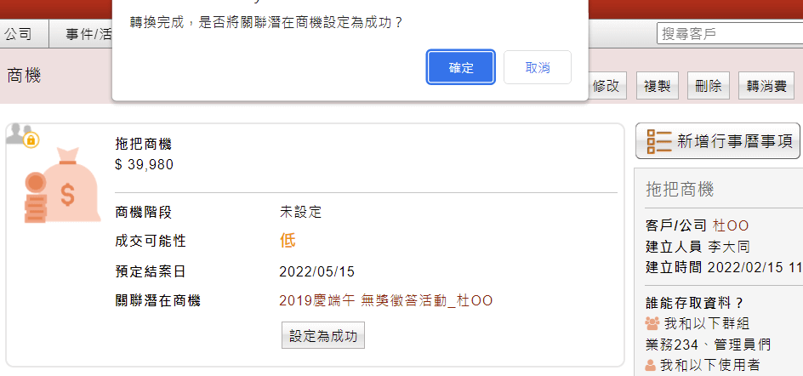This screenshot has width=803, height=376.
Task: Confirm dialog with 確定 button
Action: click(461, 67)
